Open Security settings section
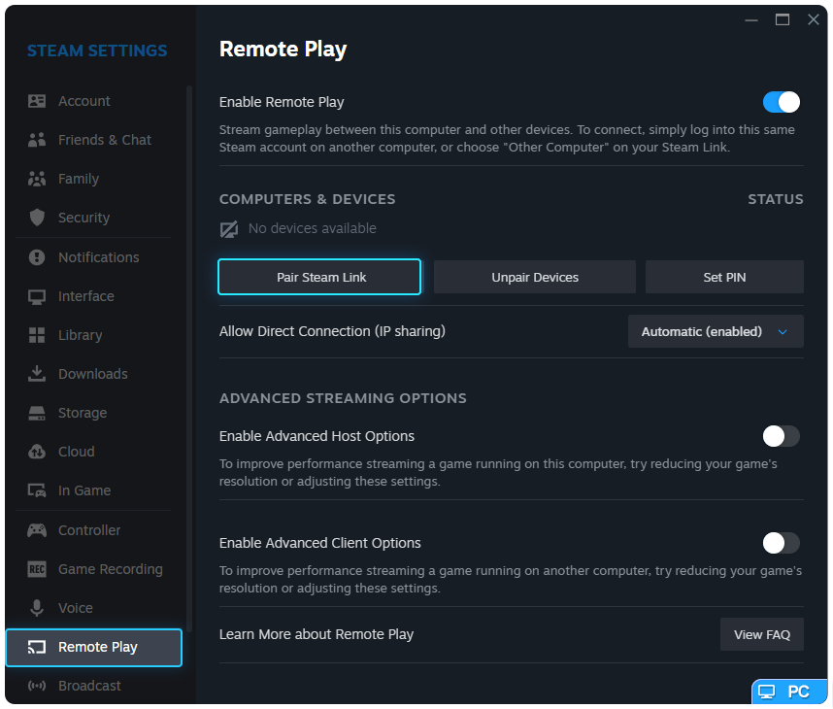833x709 pixels. (x=94, y=218)
